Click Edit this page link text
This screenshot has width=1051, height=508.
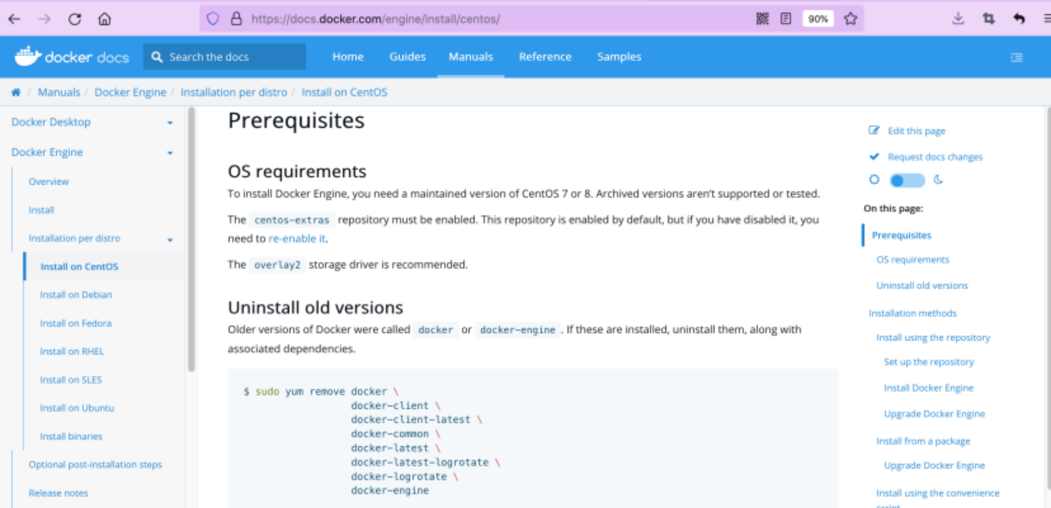pos(916,131)
